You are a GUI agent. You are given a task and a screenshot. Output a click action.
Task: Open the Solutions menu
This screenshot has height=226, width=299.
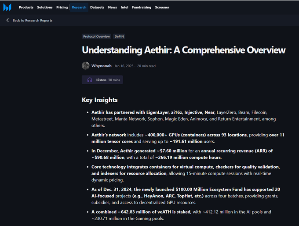[44, 7]
